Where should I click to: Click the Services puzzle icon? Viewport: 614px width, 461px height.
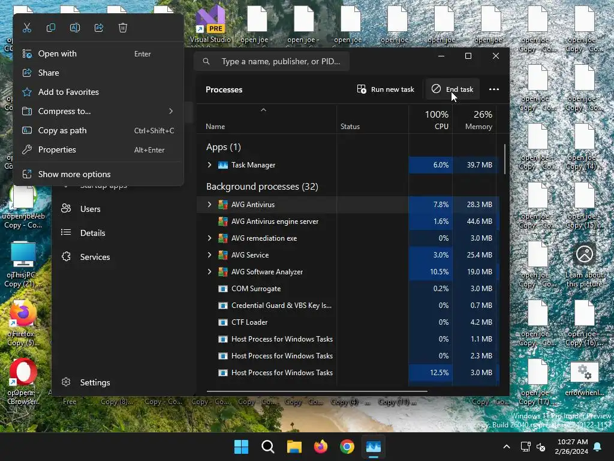(x=66, y=257)
